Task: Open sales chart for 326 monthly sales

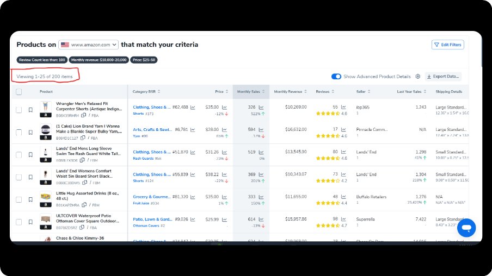Action: [x=261, y=108]
